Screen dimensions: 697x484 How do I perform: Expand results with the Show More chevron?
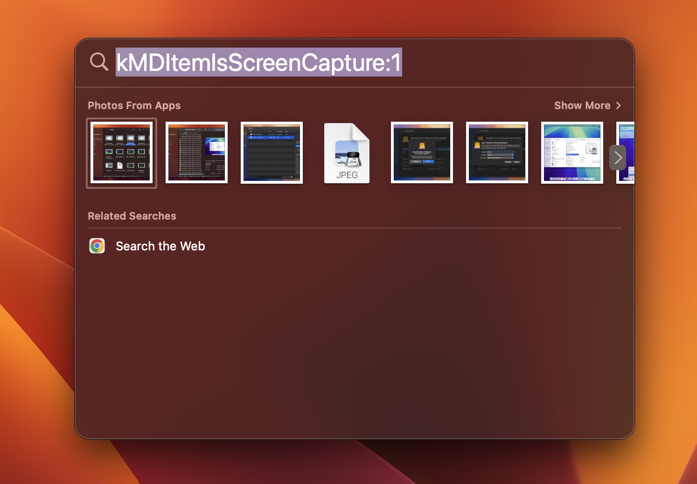[x=619, y=105]
